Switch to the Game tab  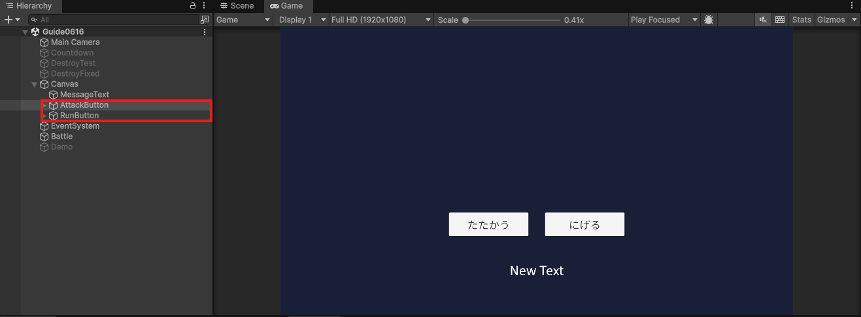(287, 6)
